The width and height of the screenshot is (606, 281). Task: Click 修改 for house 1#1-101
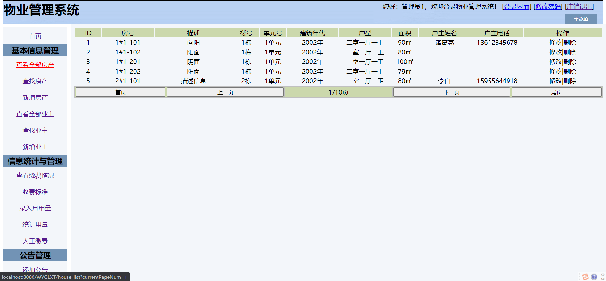(555, 43)
